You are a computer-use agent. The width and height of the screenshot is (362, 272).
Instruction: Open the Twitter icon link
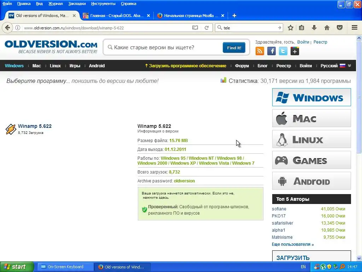[283, 51]
